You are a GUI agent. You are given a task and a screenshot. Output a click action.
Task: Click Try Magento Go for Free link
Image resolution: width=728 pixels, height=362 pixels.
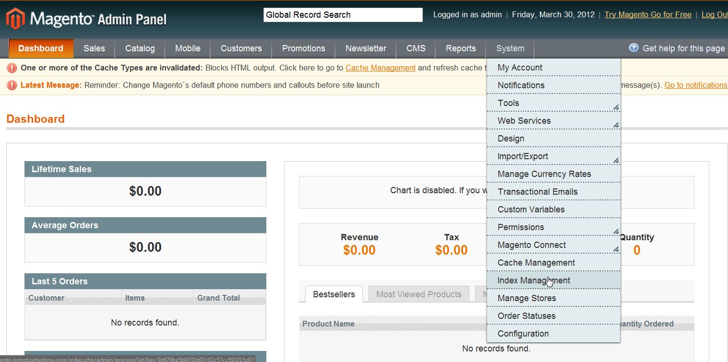tap(647, 15)
